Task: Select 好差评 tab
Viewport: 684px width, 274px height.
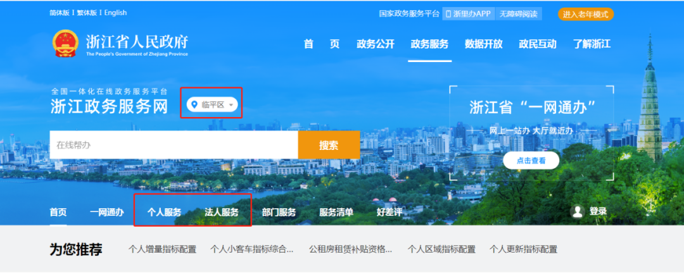Action: [x=389, y=213]
